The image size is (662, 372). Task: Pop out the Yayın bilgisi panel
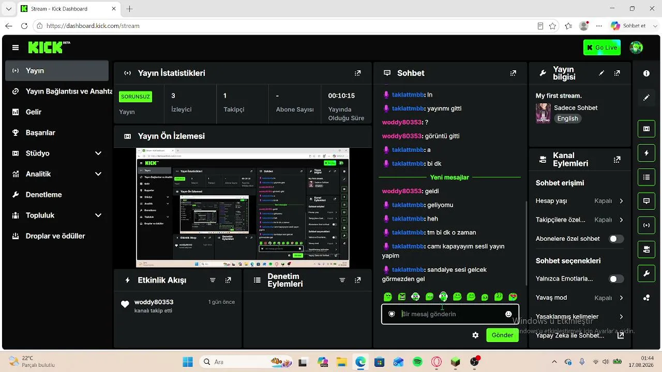(x=617, y=73)
